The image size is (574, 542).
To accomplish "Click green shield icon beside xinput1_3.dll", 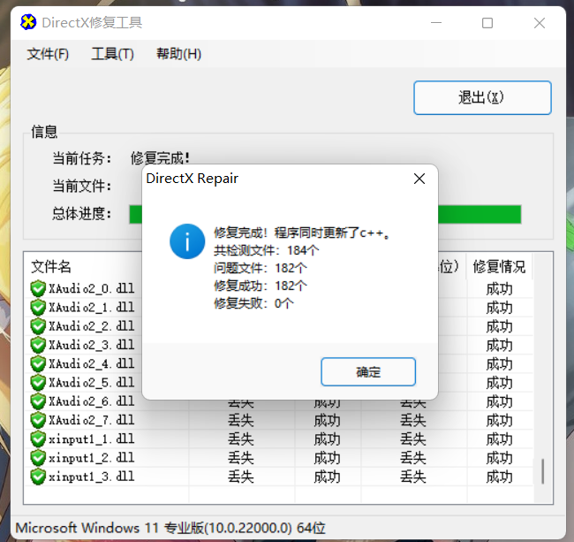I will pyautogui.click(x=38, y=477).
